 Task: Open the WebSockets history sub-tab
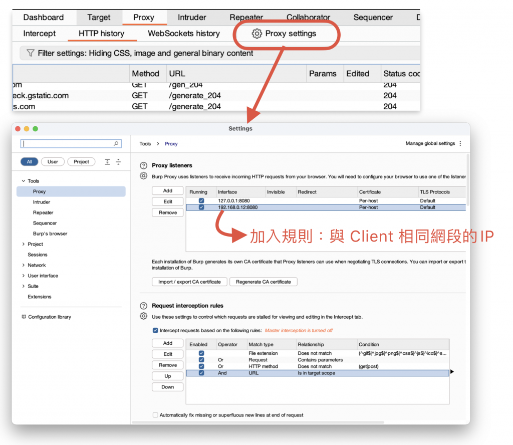184,34
